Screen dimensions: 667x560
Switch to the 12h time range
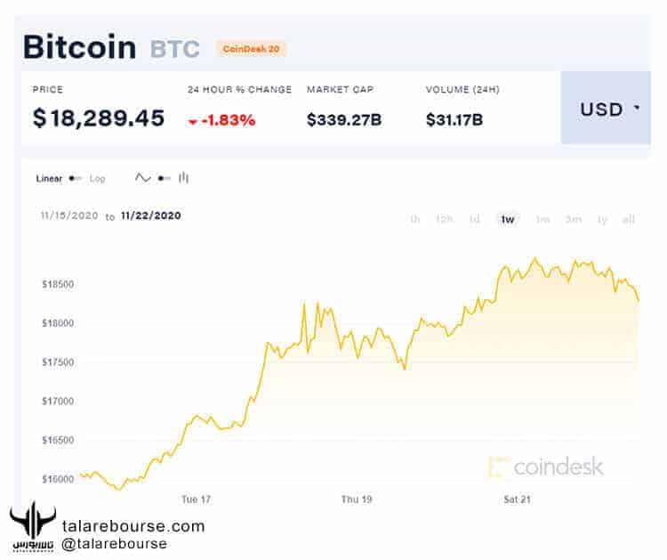click(x=444, y=219)
